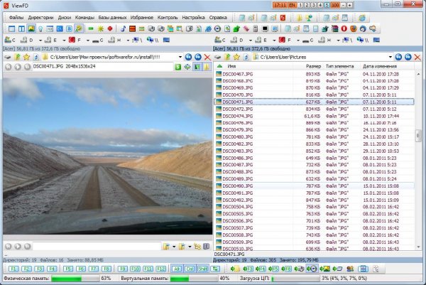Click the Opera browser icon

344,28
